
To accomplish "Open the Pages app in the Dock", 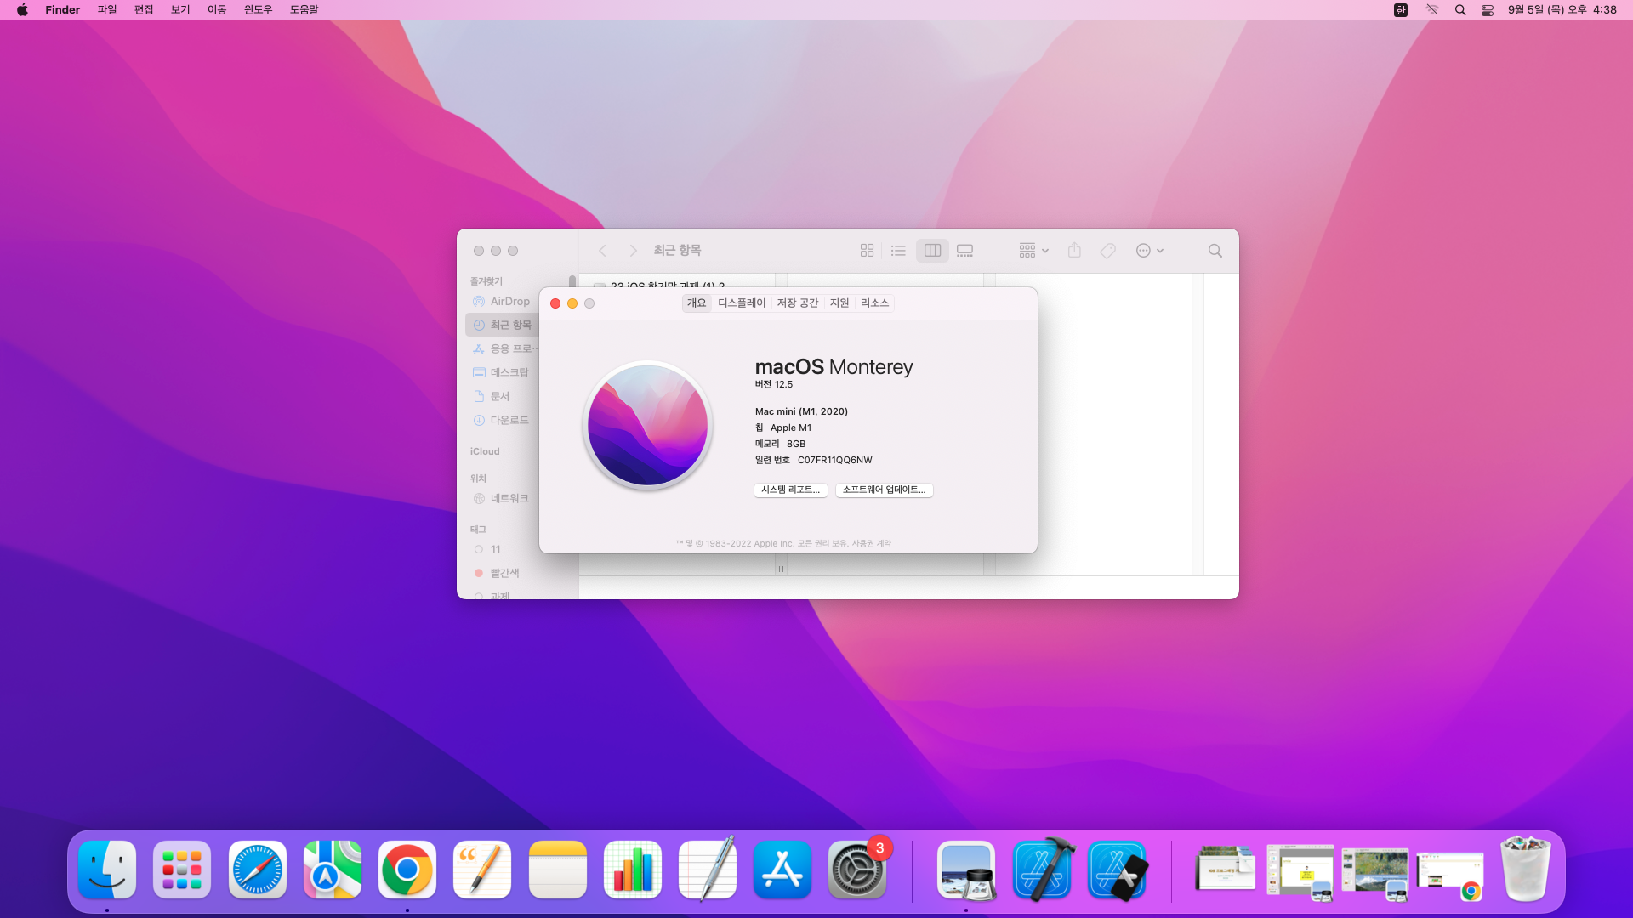I will pos(482,870).
